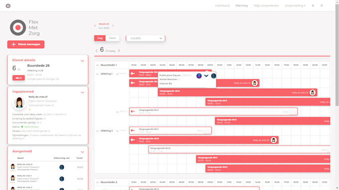Image resolution: width=339 pixels, height=190 pixels.
Task: Toggle the Open switch on the Team 2 shift
Action: click(292, 112)
